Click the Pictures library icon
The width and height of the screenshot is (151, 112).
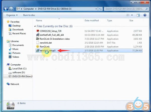[x=10, y=53]
